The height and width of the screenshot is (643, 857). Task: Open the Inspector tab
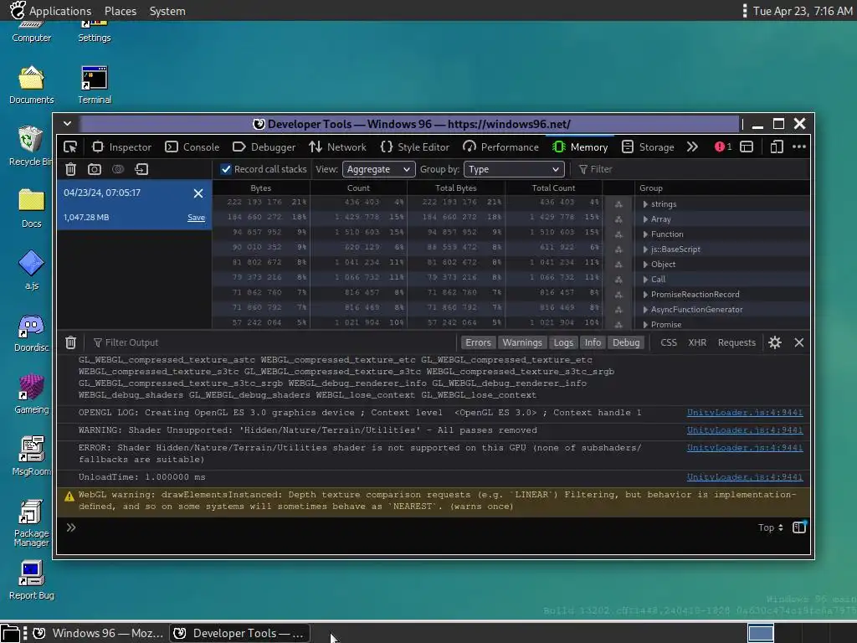(121, 147)
